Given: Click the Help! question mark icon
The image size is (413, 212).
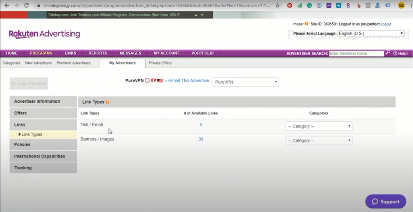Looking at the screenshot, I should pos(395,53).
